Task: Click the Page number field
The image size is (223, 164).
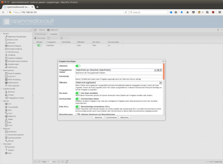Action: tap(49, 162)
